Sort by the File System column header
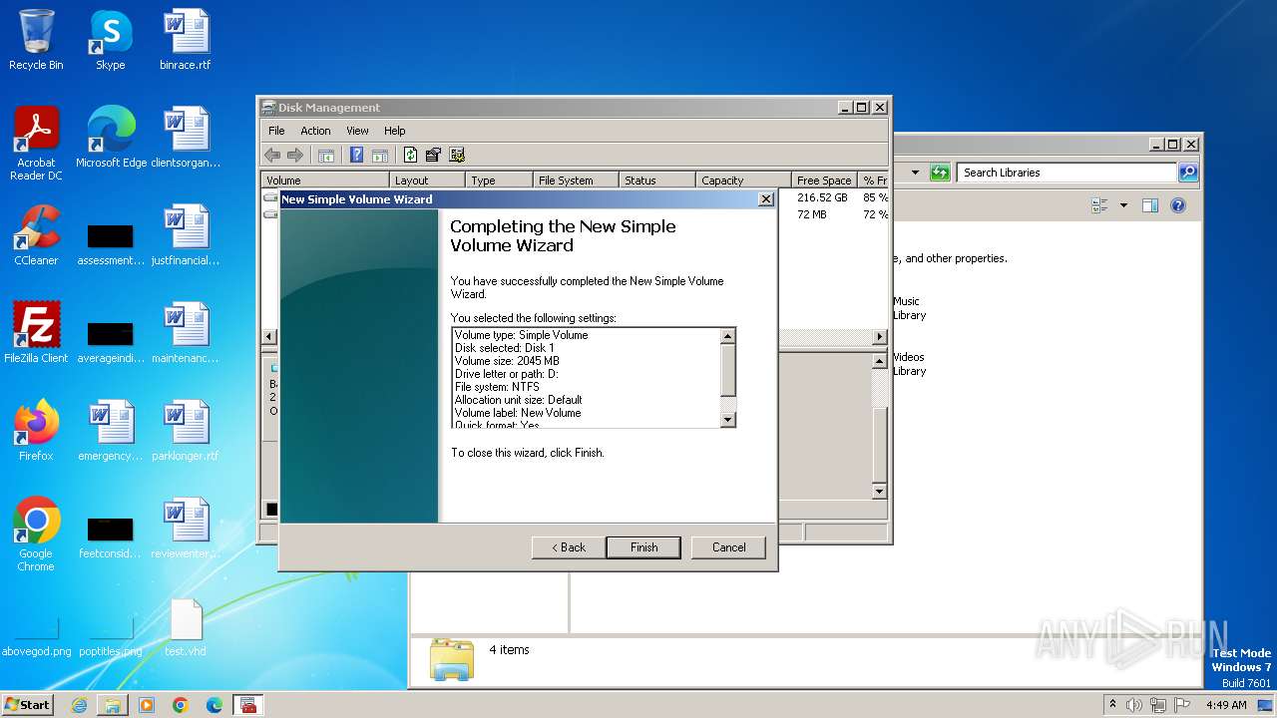 point(576,180)
